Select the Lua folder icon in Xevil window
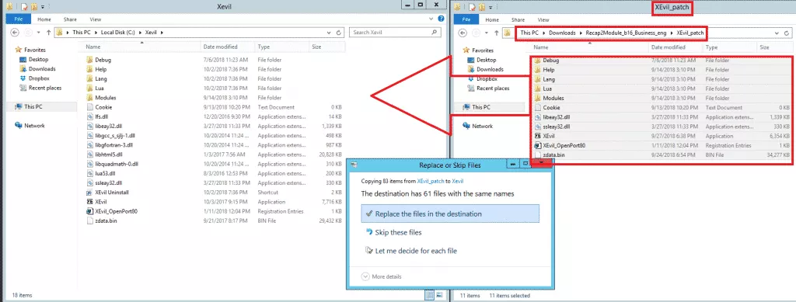796x302 pixels. 89,89
